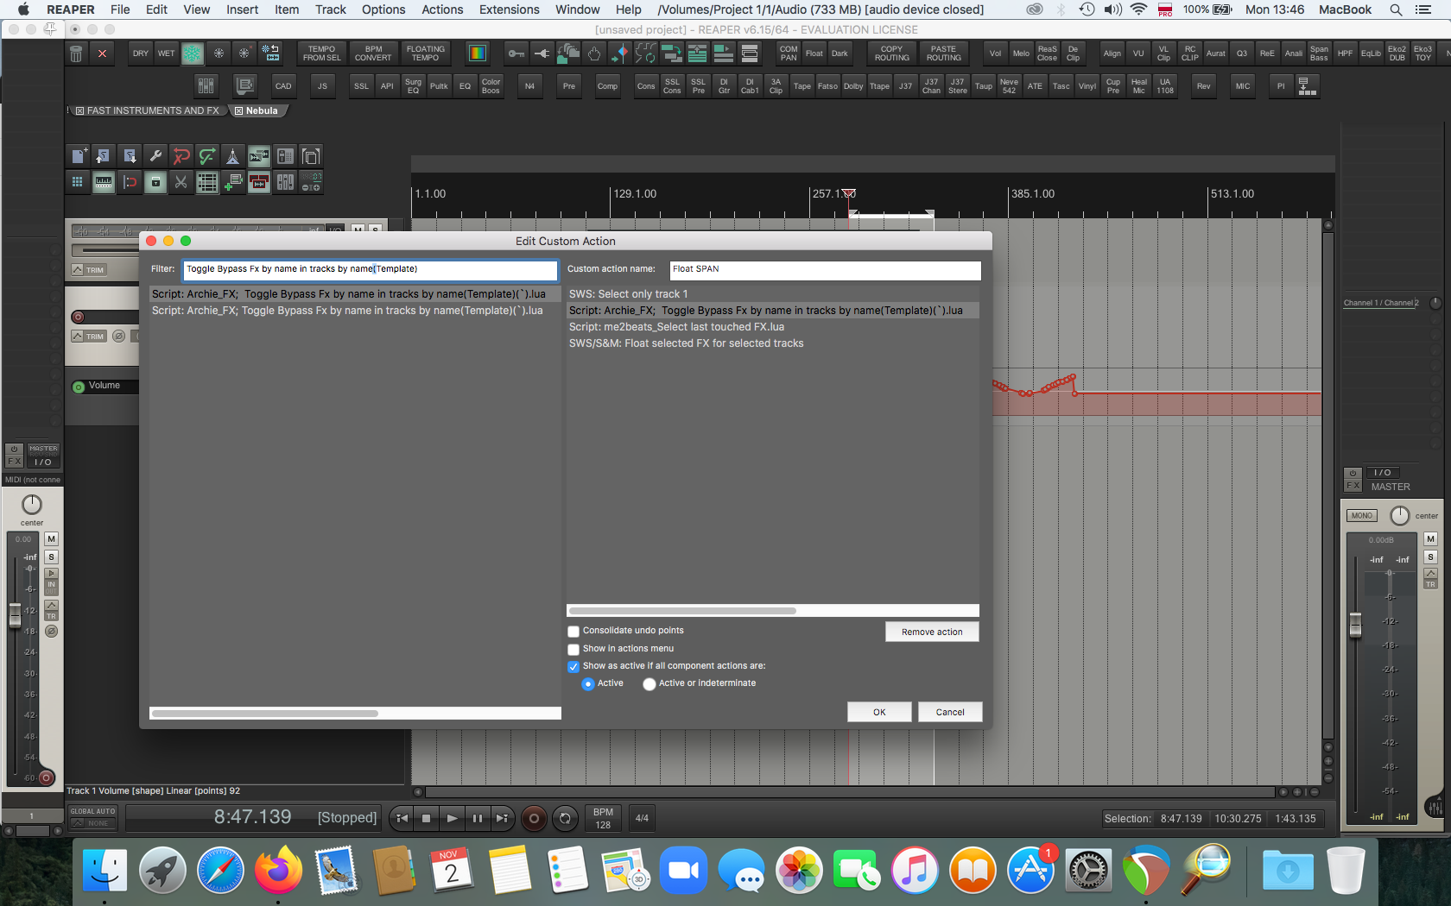Toggle the metronome icon
1451x906 pixels.
pyautogui.click(x=232, y=156)
